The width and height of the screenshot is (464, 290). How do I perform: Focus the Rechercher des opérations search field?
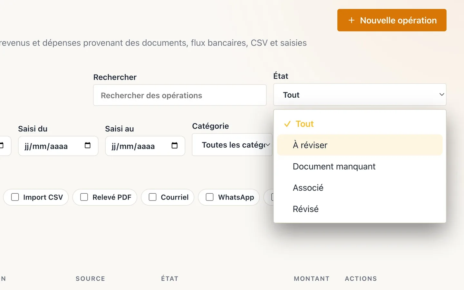(180, 95)
